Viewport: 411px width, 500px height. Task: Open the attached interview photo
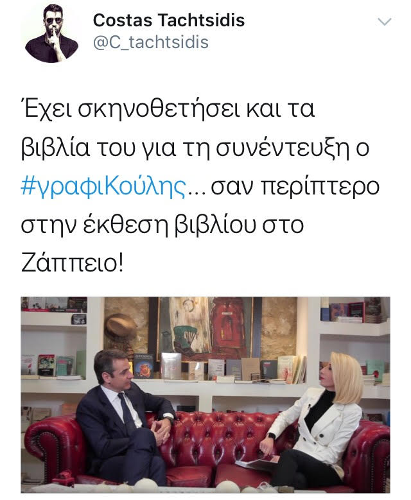click(205, 395)
